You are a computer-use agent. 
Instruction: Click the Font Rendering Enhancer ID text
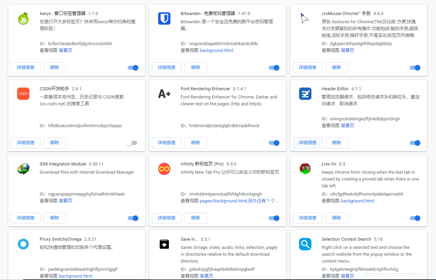pyautogui.click(x=220, y=126)
